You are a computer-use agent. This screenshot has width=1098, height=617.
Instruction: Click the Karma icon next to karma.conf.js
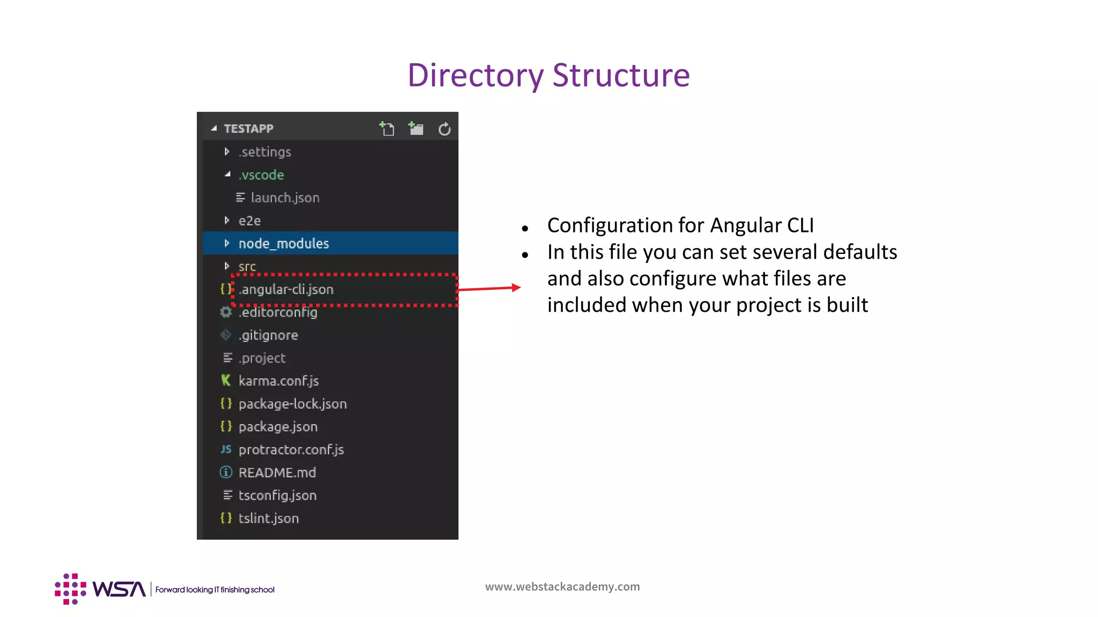click(226, 381)
